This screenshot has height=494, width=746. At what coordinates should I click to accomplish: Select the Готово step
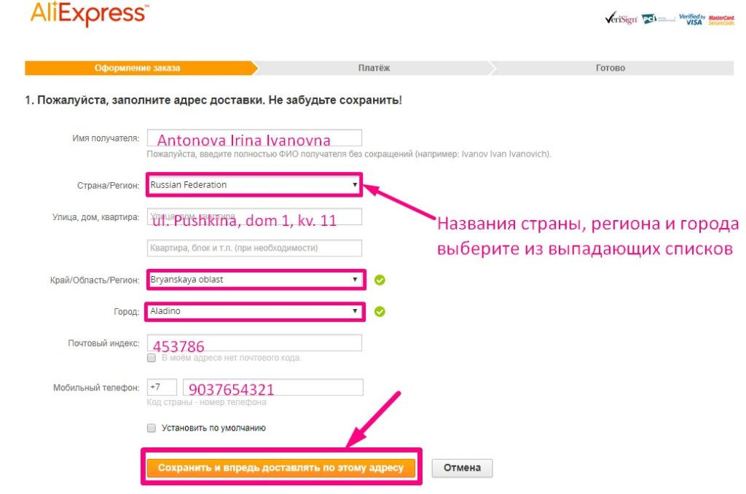click(609, 68)
